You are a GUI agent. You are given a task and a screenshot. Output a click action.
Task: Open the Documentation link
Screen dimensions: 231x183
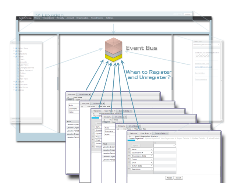click(201, 80)
